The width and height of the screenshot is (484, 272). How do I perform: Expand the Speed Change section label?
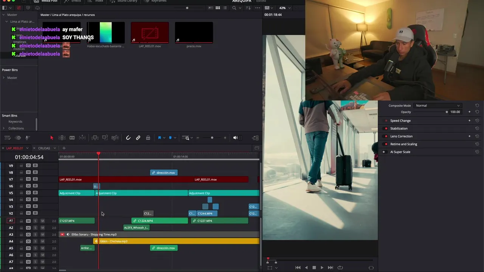click(x=400, y=121)
